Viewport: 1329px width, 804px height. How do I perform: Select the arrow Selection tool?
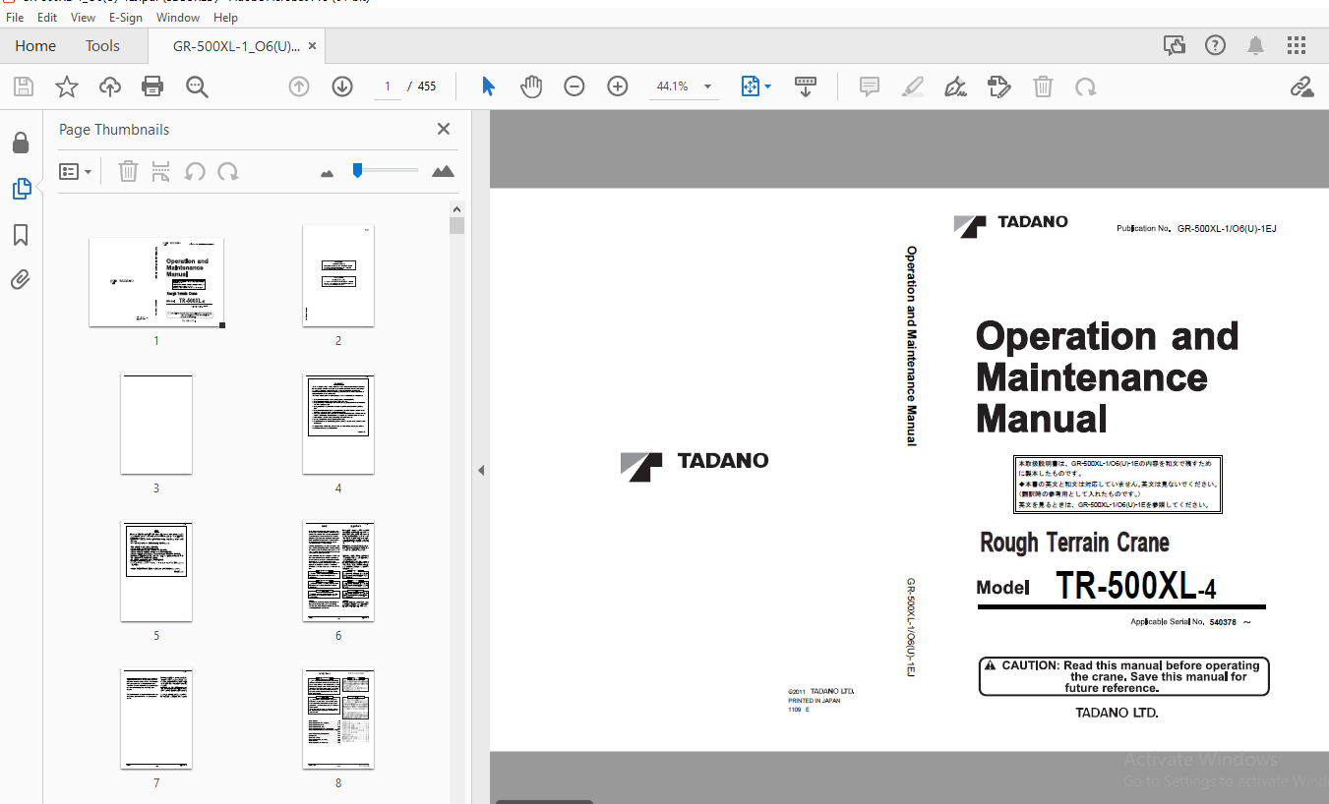pos(488,86)
